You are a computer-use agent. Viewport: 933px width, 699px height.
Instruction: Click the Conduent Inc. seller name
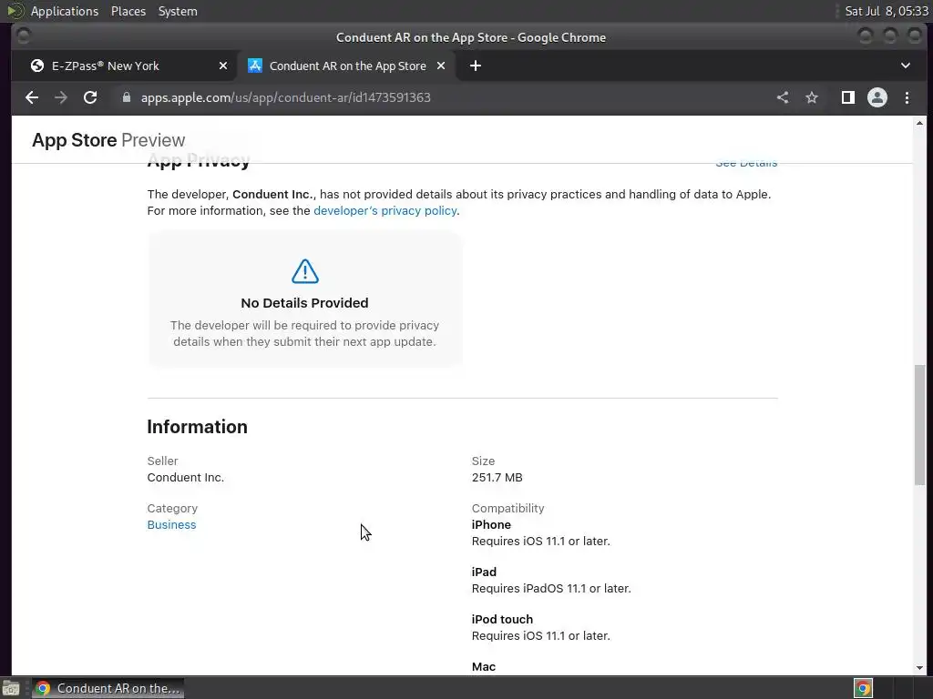tap(186, 477)
